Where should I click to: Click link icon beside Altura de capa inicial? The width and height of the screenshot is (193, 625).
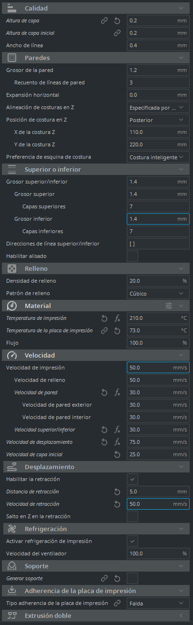tap(117, 33)
